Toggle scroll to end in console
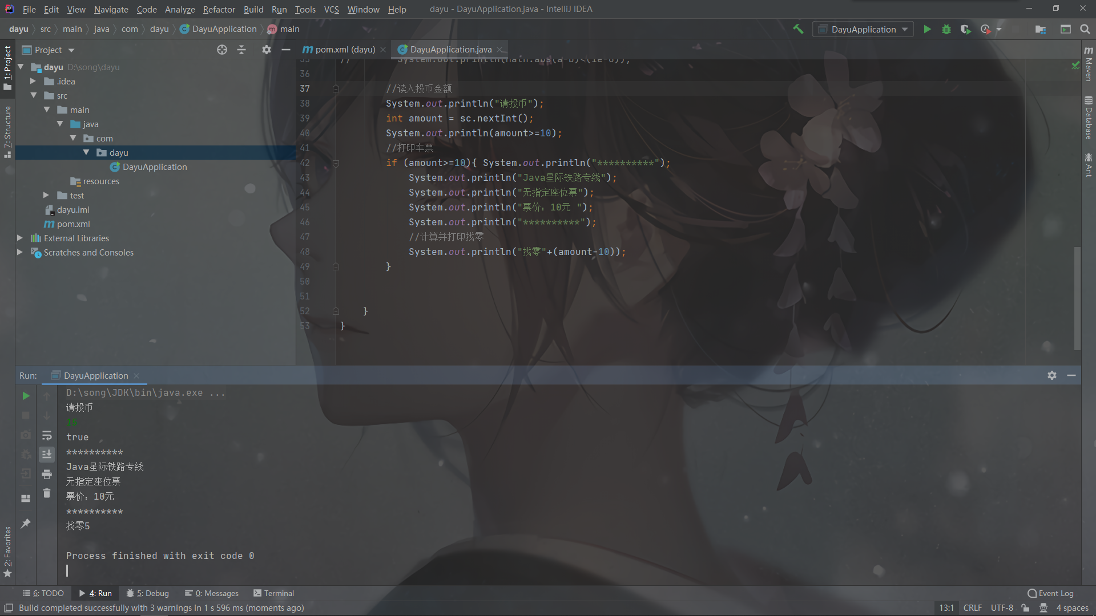Screen dimensions: 1096x616 click(x=47, y=455)
